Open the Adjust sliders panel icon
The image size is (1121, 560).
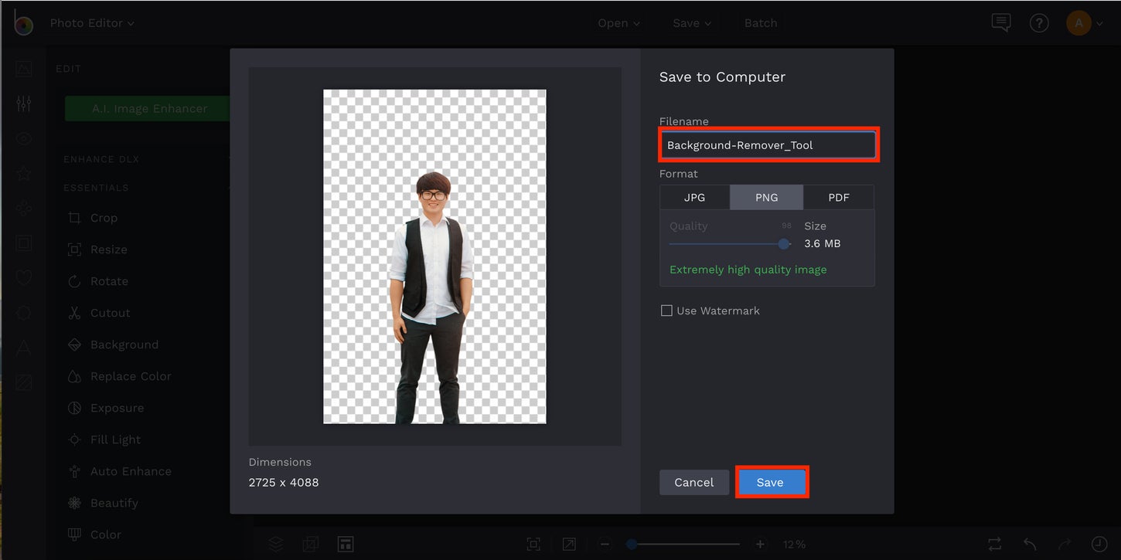[x=23, y=103]
